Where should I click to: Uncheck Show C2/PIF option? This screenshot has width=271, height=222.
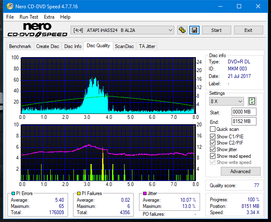click(x=212, y=143)
